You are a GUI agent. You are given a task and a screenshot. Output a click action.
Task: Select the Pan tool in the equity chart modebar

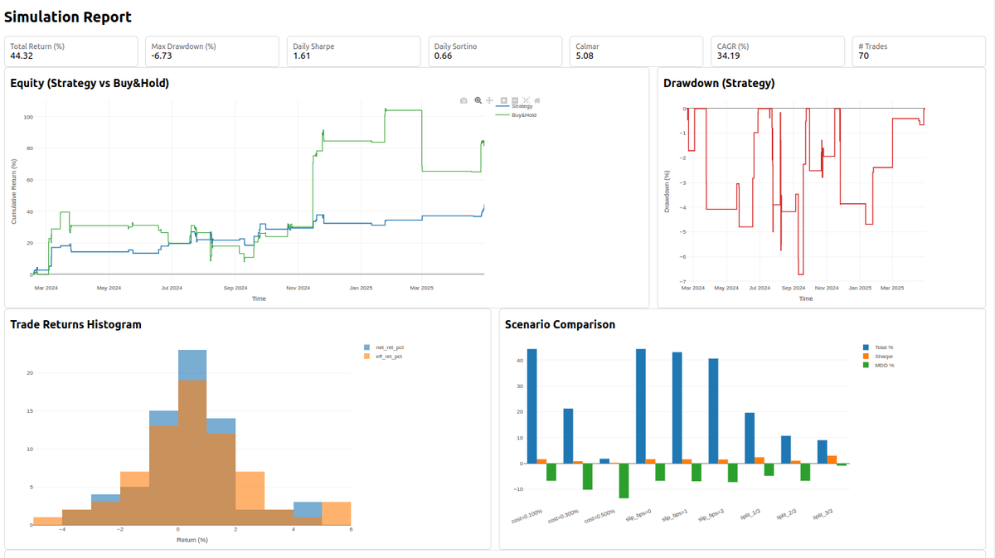pyautogui.click(x=489, y=100)
